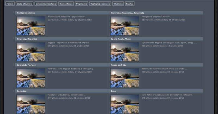Open the Technika category link
The image size is (218, 114).
[x=22, y=91]
